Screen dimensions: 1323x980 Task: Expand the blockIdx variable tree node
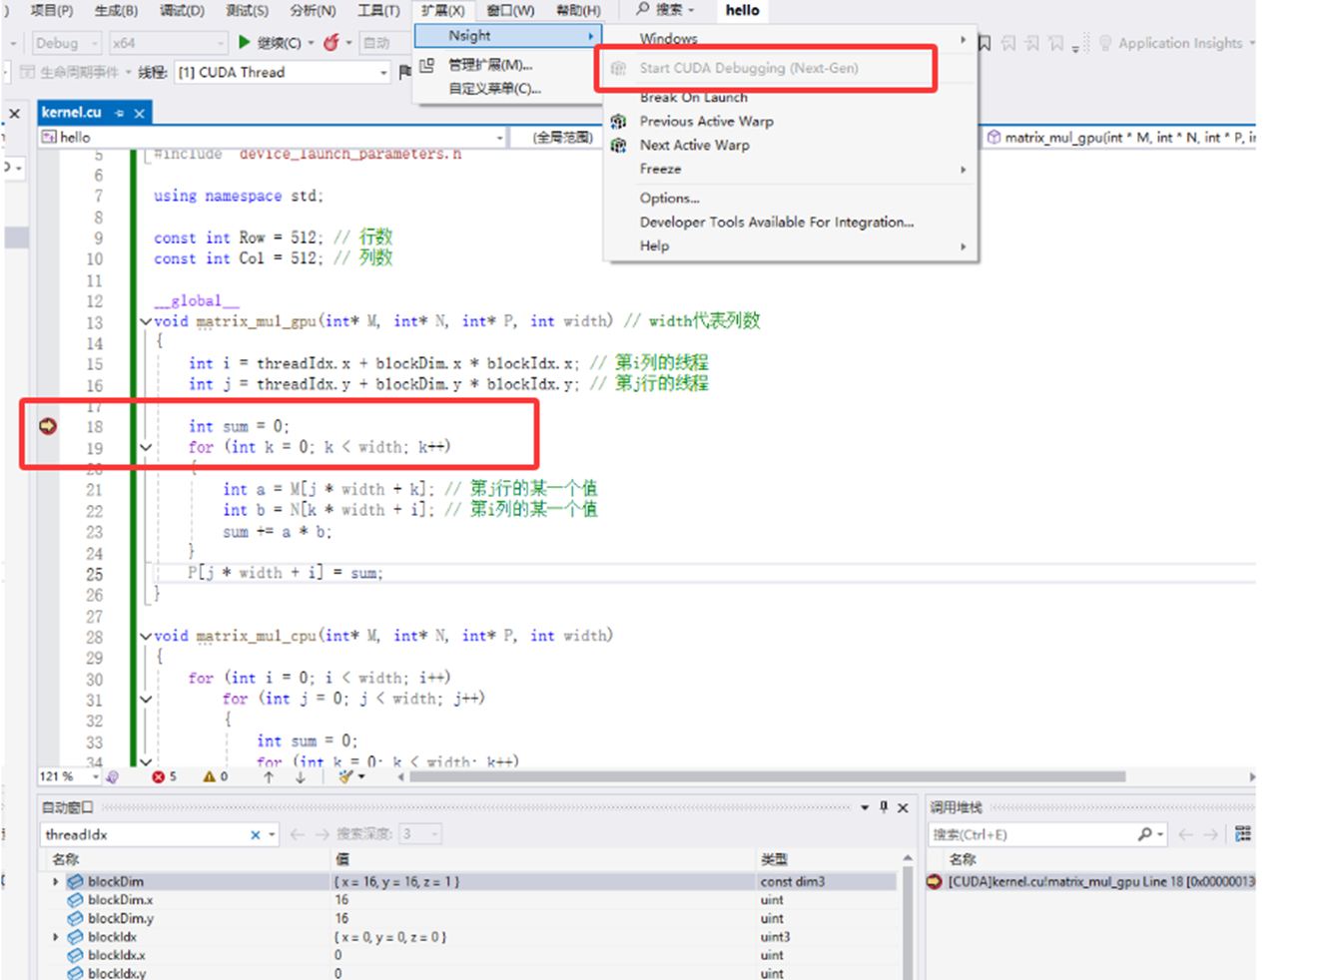click(x=56, y=937)
